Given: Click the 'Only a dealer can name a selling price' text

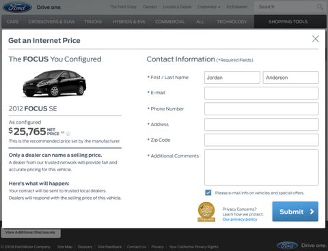Looking at the screenshot, I should (55, 155).
